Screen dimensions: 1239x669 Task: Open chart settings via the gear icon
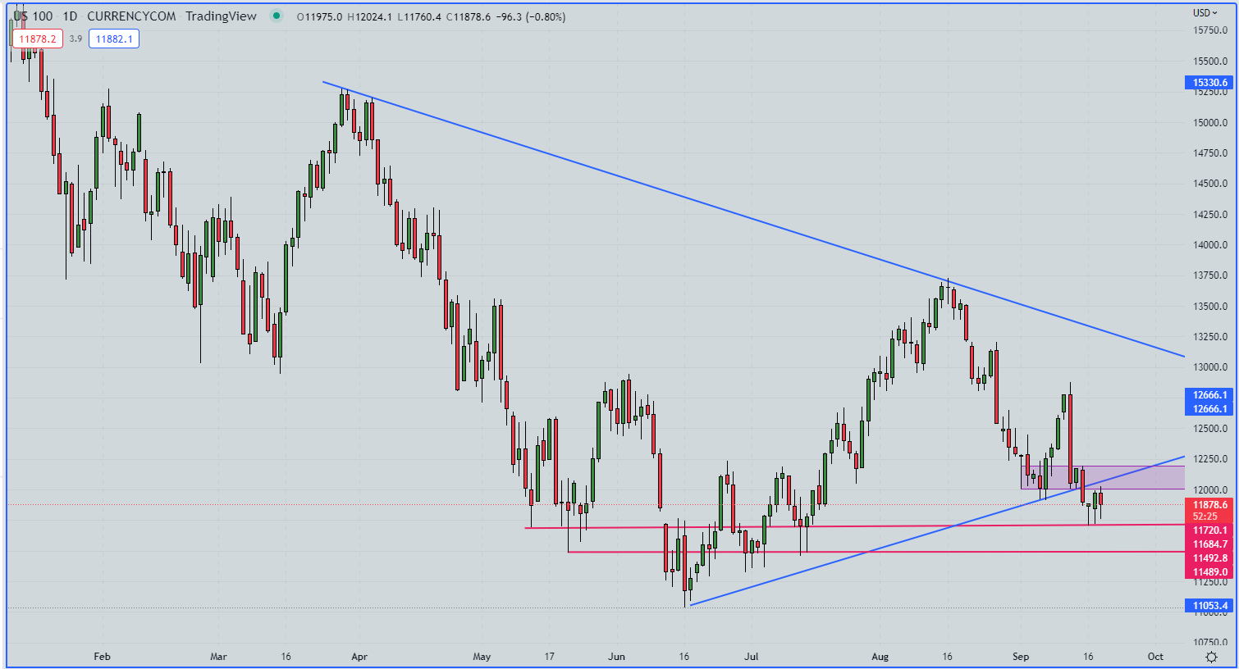tap(1211, 657)
